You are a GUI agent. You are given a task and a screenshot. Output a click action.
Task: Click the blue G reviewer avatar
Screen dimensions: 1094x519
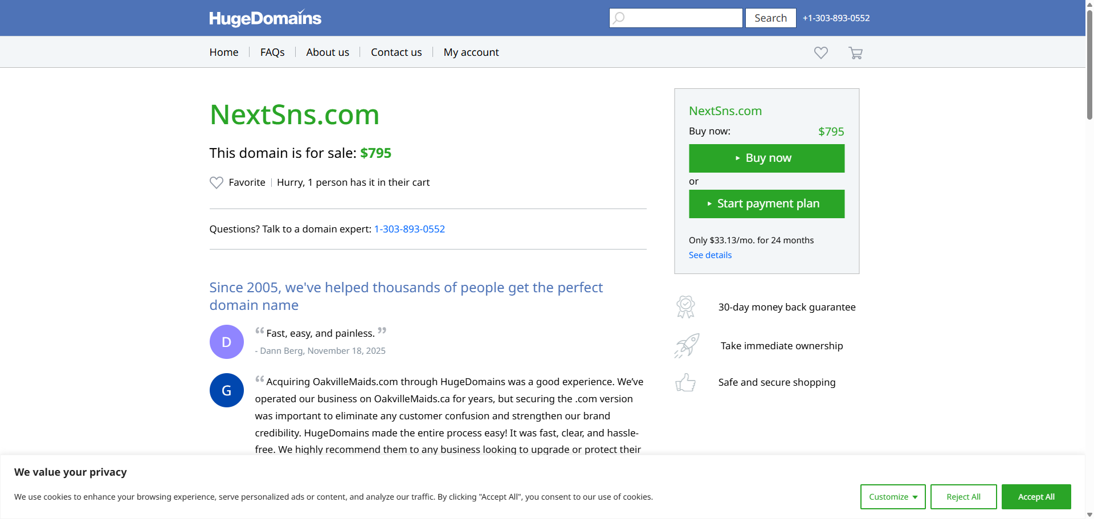[227, 390]
